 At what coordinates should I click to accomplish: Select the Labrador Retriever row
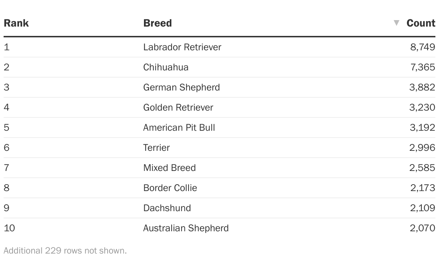click(219, 47)
